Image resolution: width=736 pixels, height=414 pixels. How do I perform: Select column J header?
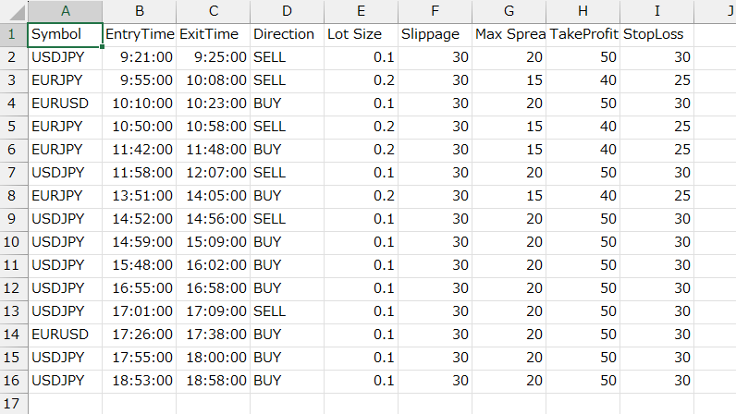click(717, 11)
